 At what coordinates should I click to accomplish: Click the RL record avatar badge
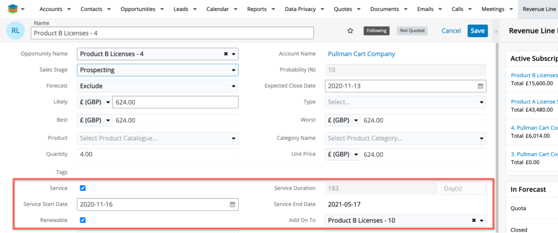tap(15, 30)
